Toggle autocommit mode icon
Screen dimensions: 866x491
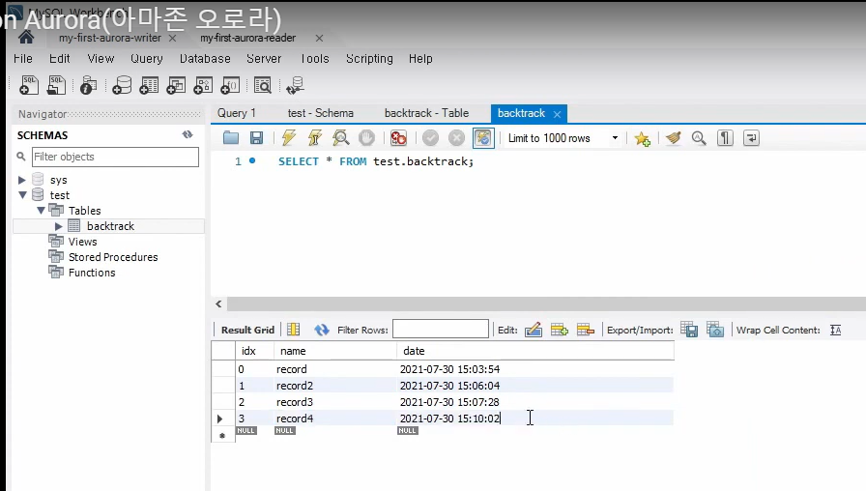pos(483,138)
